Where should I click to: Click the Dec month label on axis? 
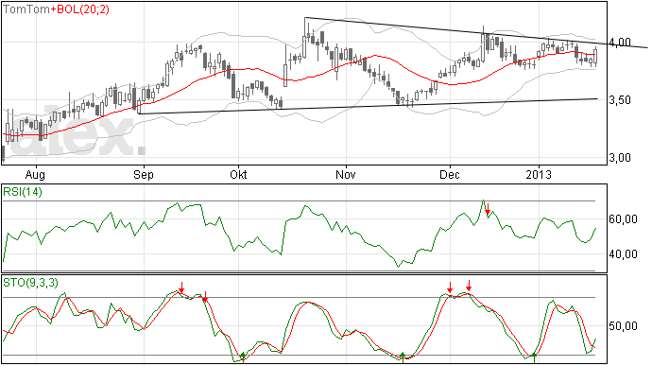(450, 174)
